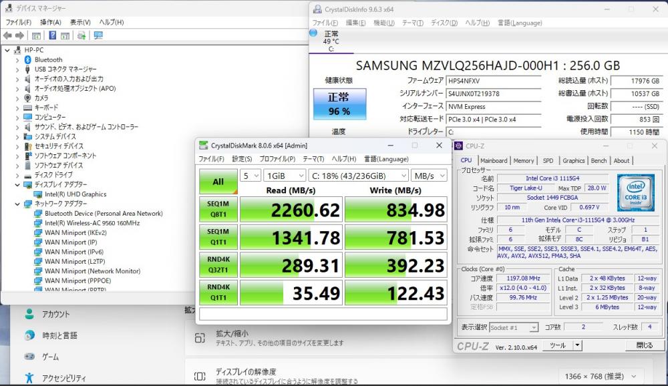This screenshot has height=386, width=668.
Task: Open ディスク(D) menu in CrystalDiskInfo
Action: click(444, 23)
